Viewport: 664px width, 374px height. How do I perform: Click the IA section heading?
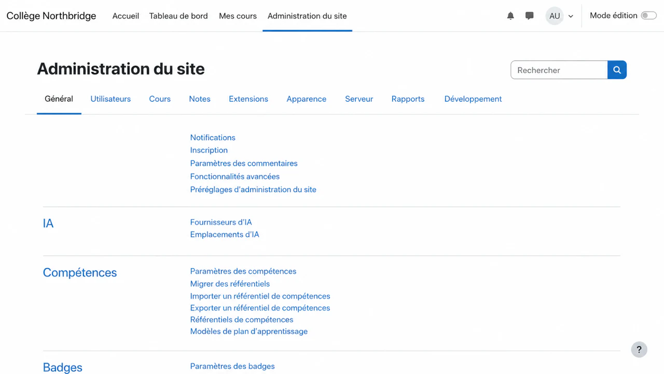48,223
